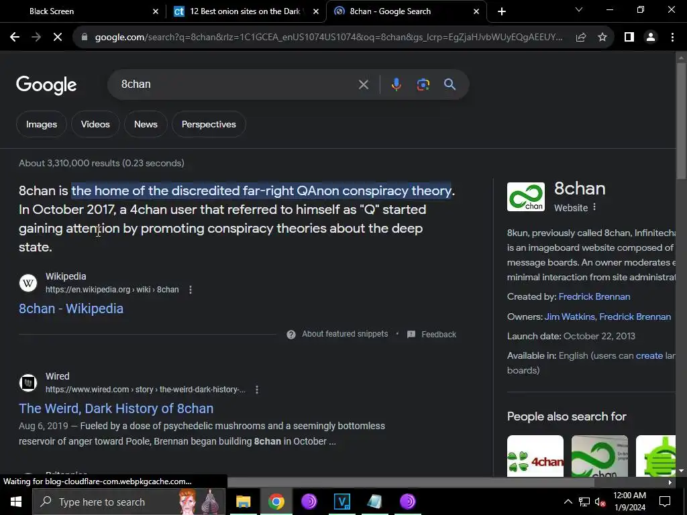
Task: Click the Feedback link below snippet
Action: (x=439, y=335)
